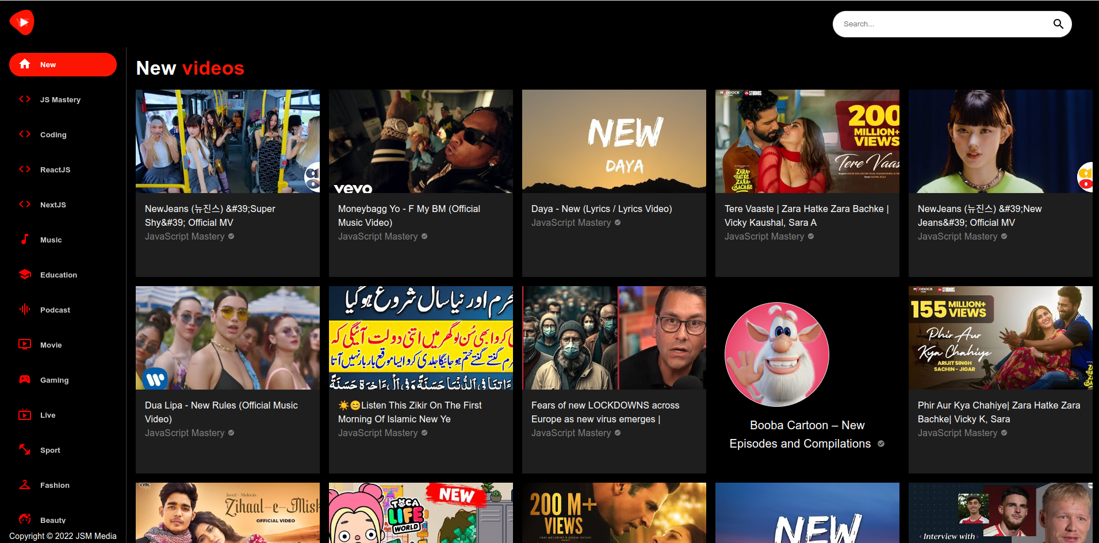The width and height of the screenshot is (1099, 543).
Task: Select the Music category
Action: [63, 240]
